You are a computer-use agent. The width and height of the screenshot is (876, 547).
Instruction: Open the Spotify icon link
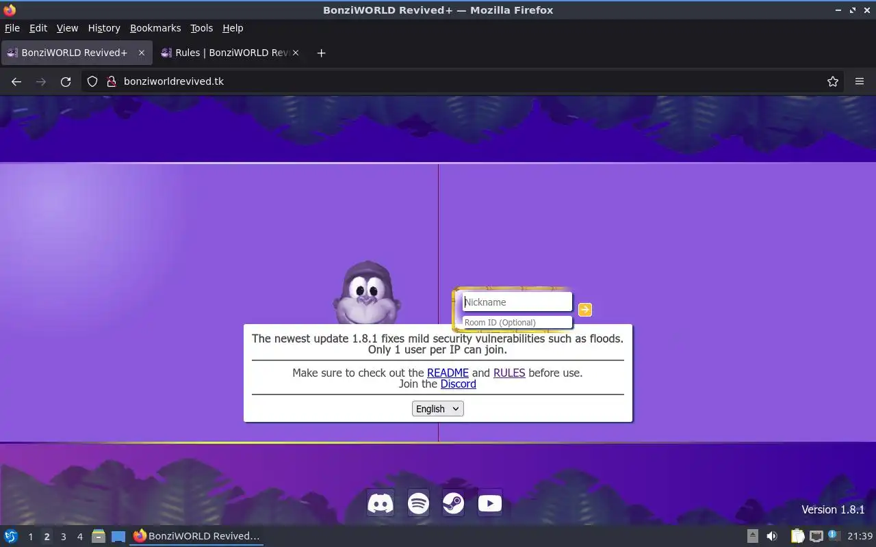(x=418, y=504)
